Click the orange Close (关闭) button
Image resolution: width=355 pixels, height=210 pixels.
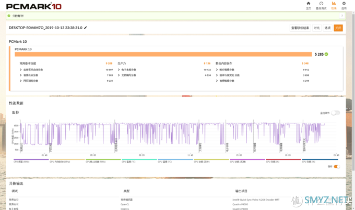tap(338, 28)
